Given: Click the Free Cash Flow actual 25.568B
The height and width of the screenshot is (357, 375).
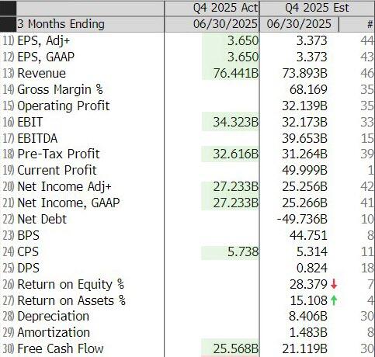Looking at the screenshot, I should [236, 348].
